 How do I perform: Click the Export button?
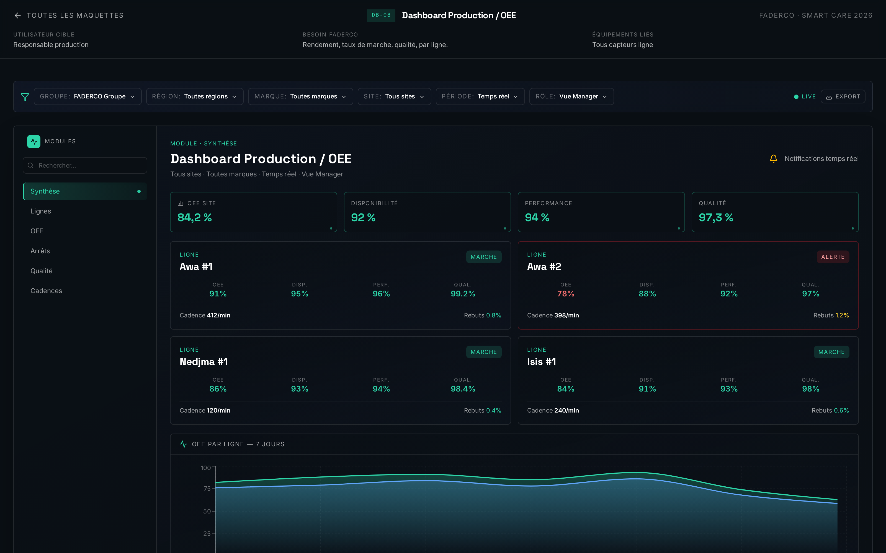point(843,96)
